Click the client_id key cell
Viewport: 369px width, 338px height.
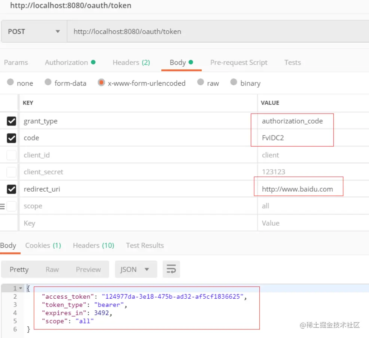[x=138, y=155]
